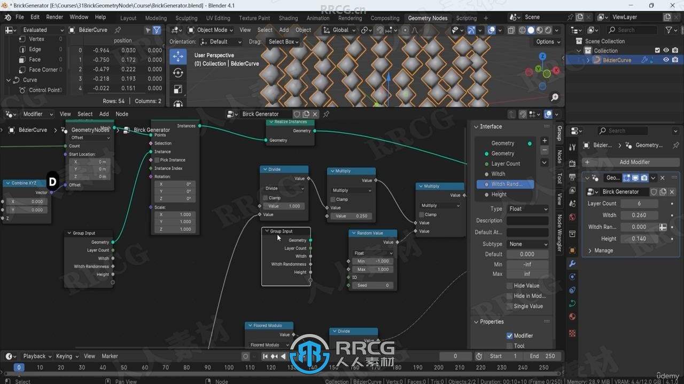Toggle Collection exclude checkbox in outliner
Image resolution: width=684 pixels, height=384 pixels.
pyautogui.click(x=657, y=51)
